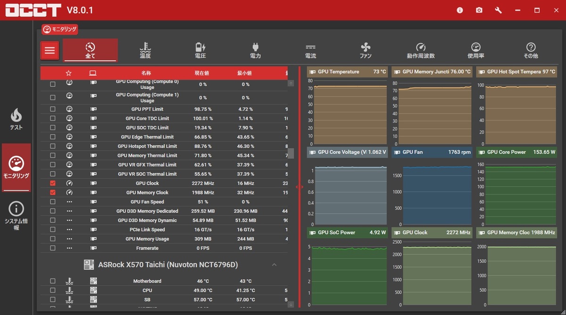This screenshot has height=315, width=566.
Task: Click the laptop icon column header
Action: [93, 73]
